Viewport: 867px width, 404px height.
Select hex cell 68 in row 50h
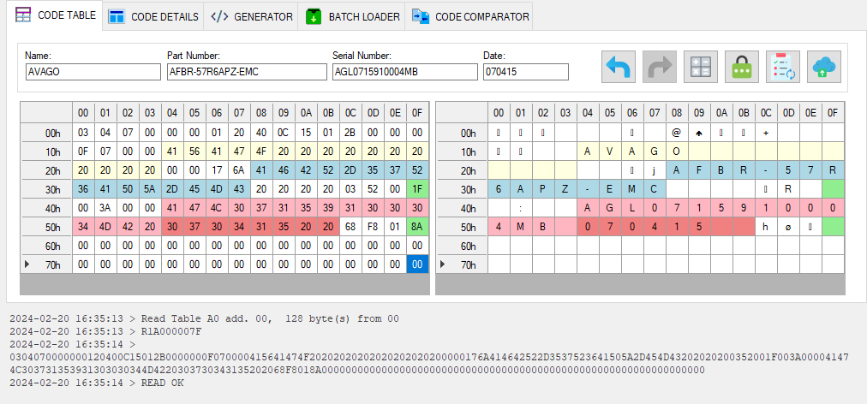[x=350, y=227]
